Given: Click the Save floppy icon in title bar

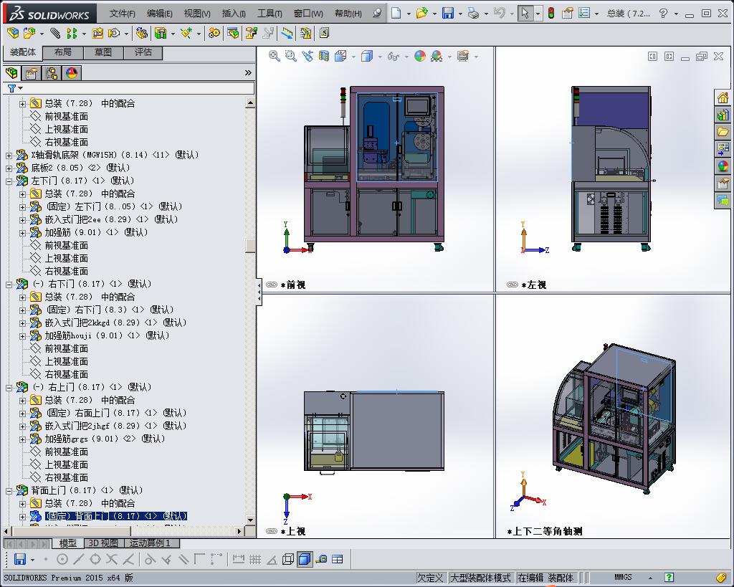Looking at the screenshot, I should point(448,13).
